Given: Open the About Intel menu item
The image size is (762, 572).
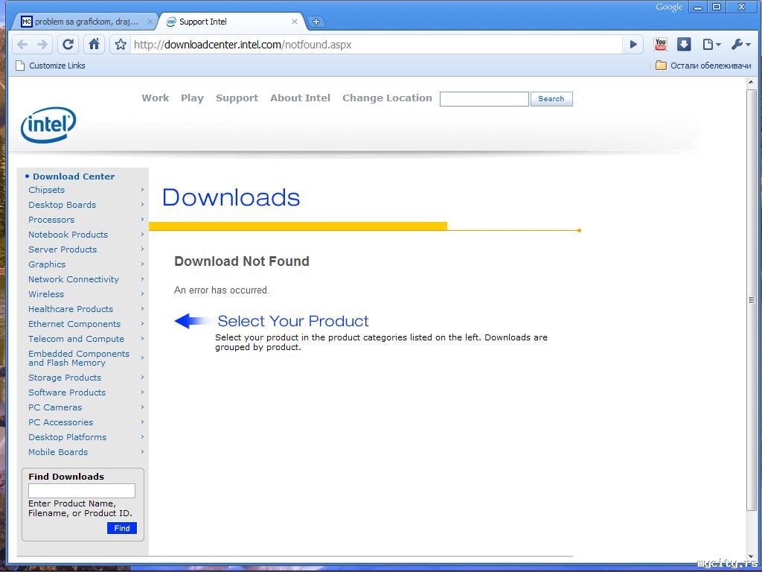Looking at the screenshot, I should tap(301, 98).
